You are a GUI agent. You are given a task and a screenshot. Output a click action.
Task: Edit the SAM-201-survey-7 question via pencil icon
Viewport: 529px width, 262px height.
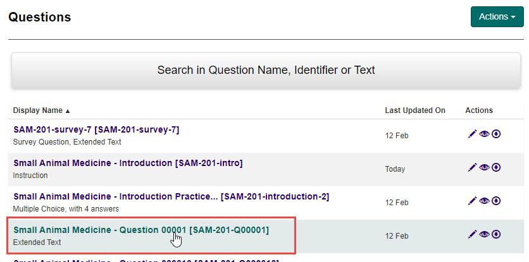[471, 134]
